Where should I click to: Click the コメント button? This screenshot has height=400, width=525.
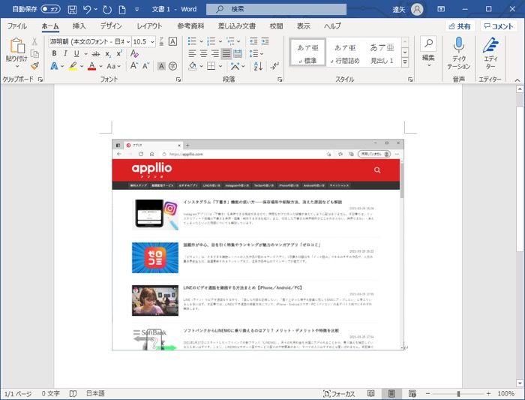coord(499,26)
